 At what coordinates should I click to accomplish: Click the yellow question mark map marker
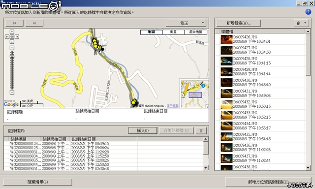point(99,47)
